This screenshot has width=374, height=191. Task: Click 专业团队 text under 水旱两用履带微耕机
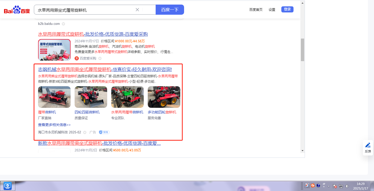[x=118, y=118]
